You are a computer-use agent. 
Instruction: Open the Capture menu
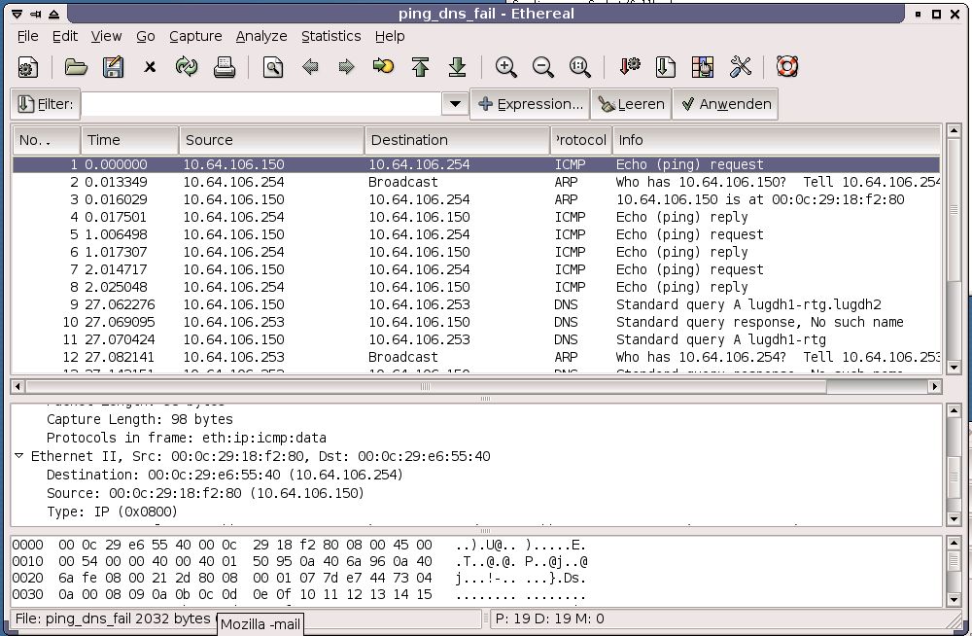tap(196, 36)
